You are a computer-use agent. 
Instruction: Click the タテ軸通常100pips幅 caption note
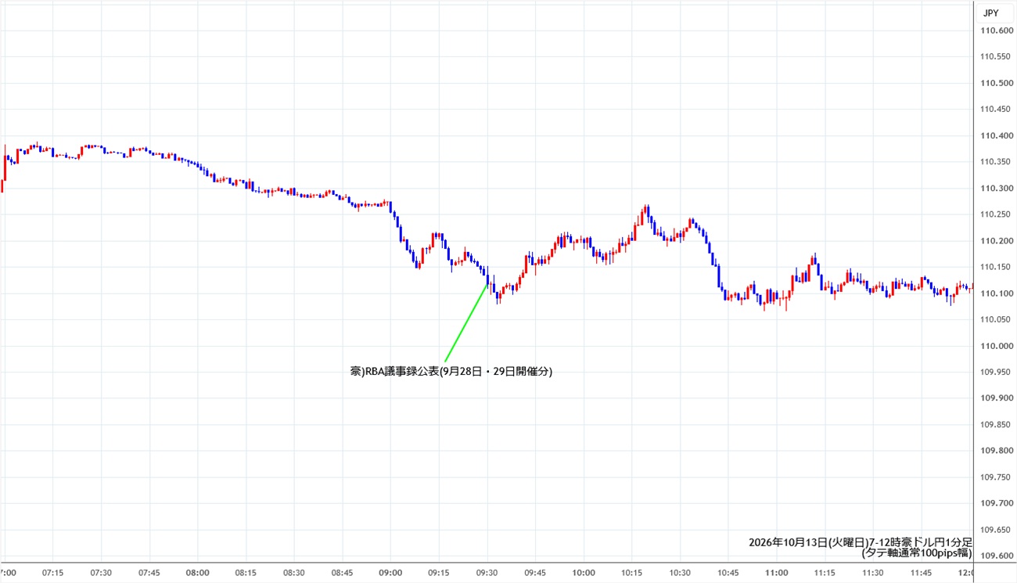tap(917, 553)
